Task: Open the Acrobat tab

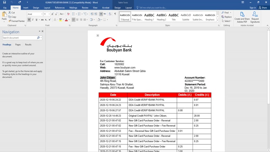Action: (106, 8)
